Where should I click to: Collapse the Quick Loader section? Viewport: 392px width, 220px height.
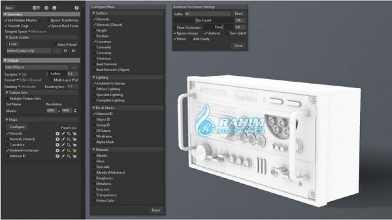point(7,37)
